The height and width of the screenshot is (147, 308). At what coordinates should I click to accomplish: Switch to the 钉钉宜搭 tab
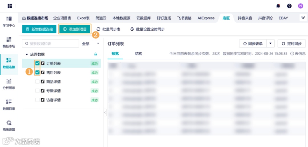click(x=164, y=18)
